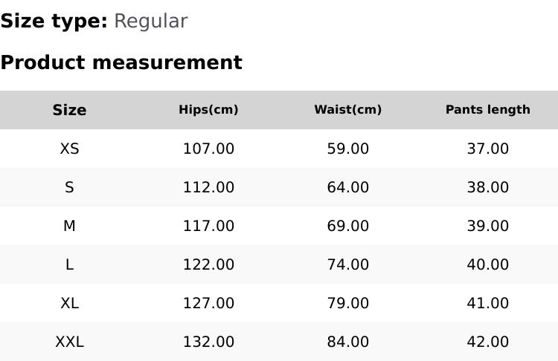Click hips value 107.00 for XS
558x361 pixels.
(208, 149)
